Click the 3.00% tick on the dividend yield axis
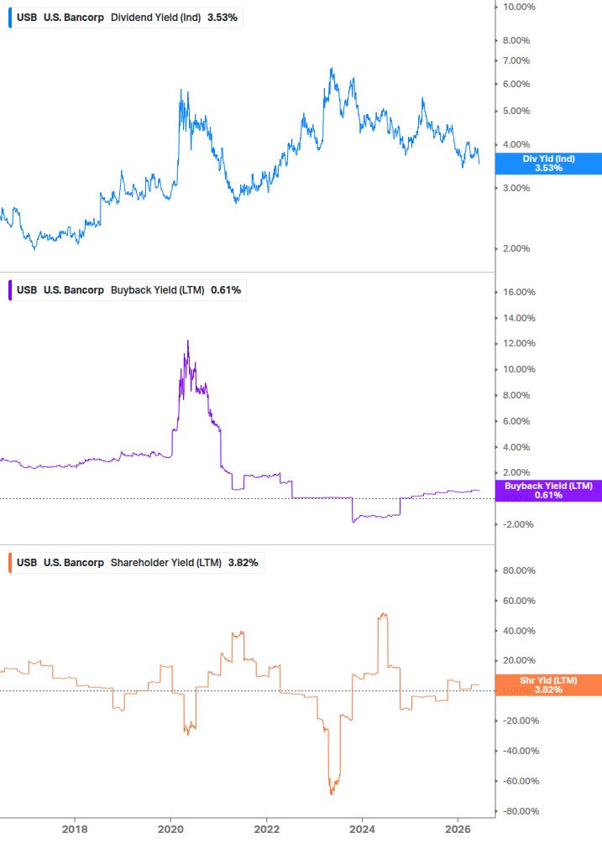The height and width of the screenshot is (843, 602). [x=516, y=188]
